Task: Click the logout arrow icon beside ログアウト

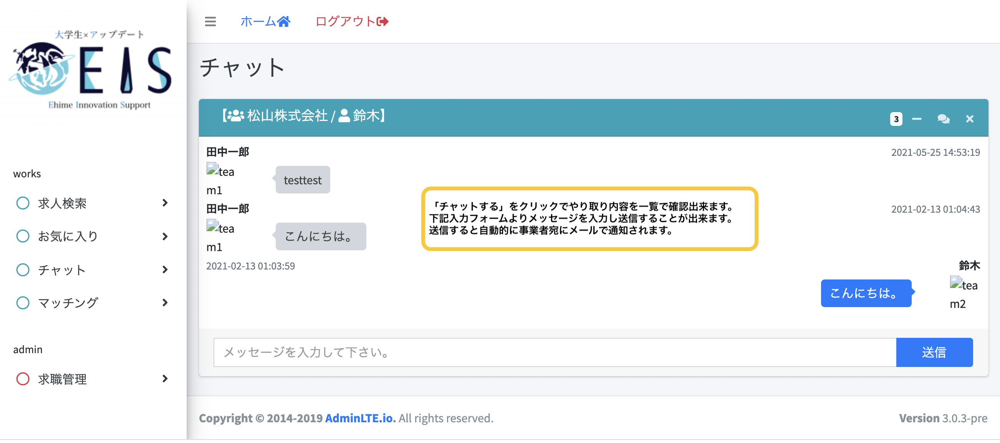Action: click(x=382, y=22)
